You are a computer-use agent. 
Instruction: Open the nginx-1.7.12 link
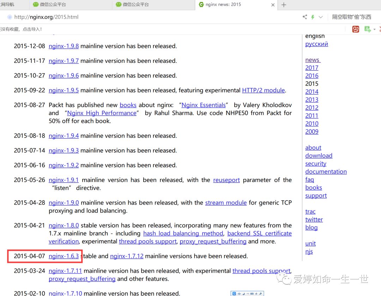click(x=127, y=256)
